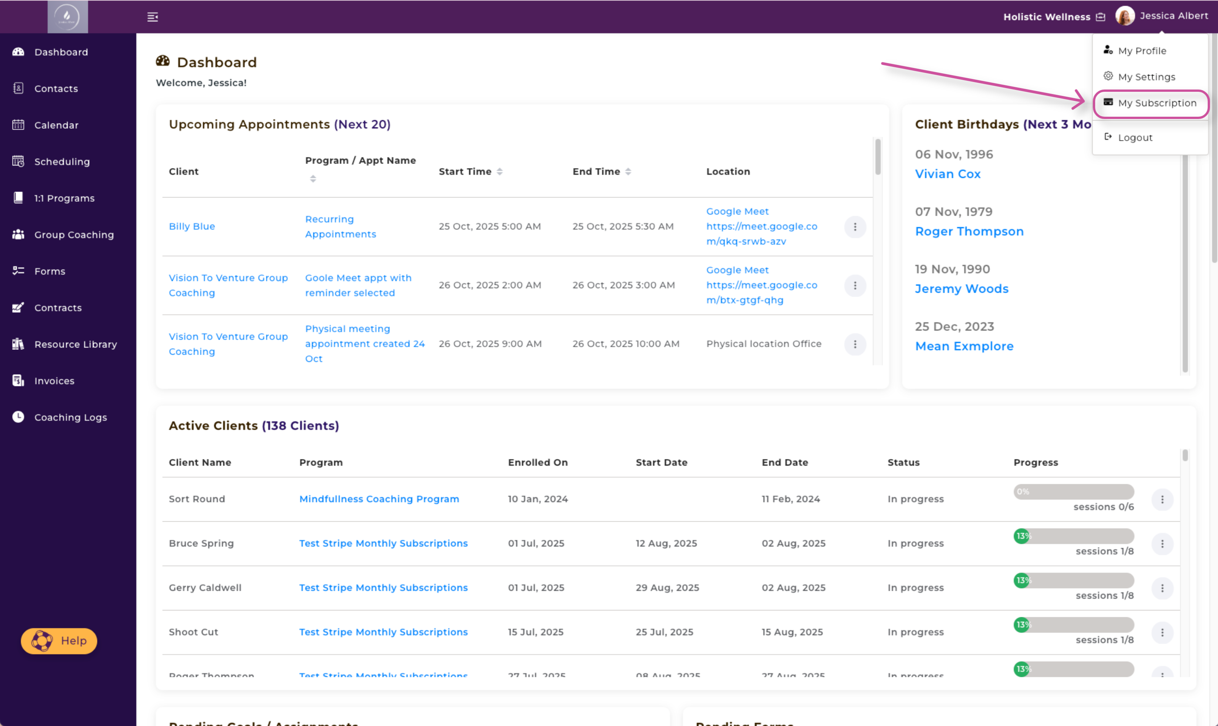Viewport: 1218px width, 726px height.
Task: Open My Settings menu entry
Action: pos(1146,77)
